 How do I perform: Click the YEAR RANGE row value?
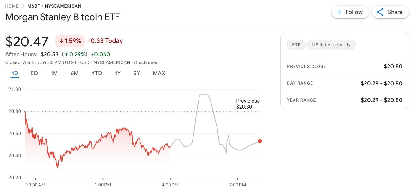(x=382, y=100)
